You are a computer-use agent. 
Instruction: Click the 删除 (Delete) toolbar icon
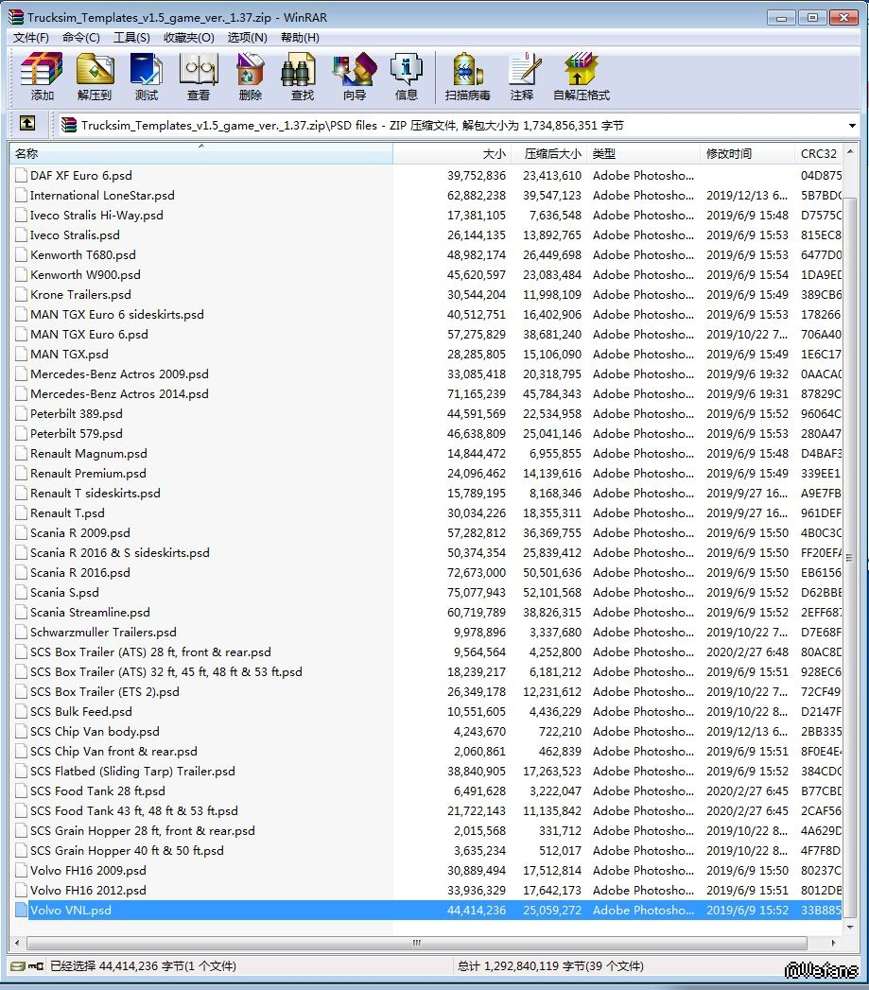pyautogui.click(x=251, y=76)
